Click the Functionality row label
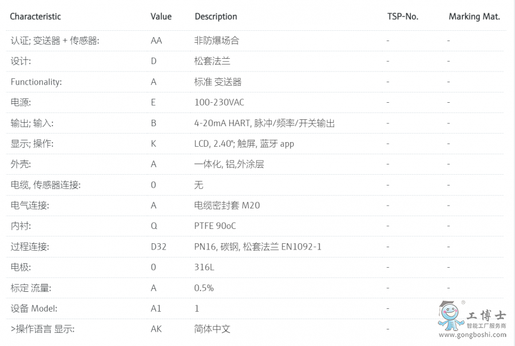Image resolution: width=515 pixels, height=346 pixels. point(36,82)
